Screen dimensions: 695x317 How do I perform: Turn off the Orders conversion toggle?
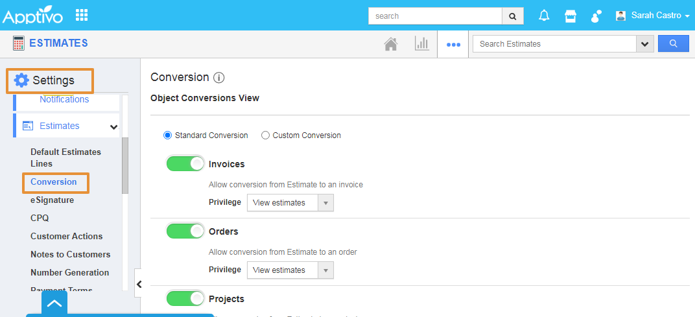click(x=185, y=231)
